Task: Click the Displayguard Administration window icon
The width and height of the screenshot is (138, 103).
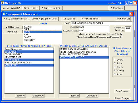Action: coord(4,14)
